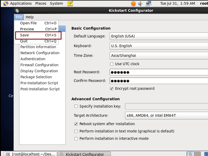Select Firewall Configuration in the sidebar
The width and height of the screenshot is (208, 156).
pos(39,65)
